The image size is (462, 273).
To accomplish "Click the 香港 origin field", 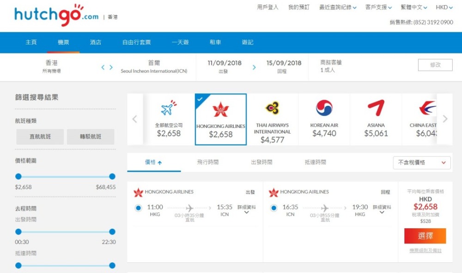I will click(52, 67).
